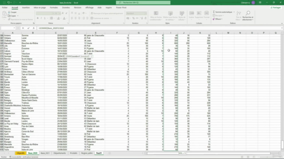The image size is (284, 159).
Task: Expand the Somme automatique arrow
Action: (234, 12)
